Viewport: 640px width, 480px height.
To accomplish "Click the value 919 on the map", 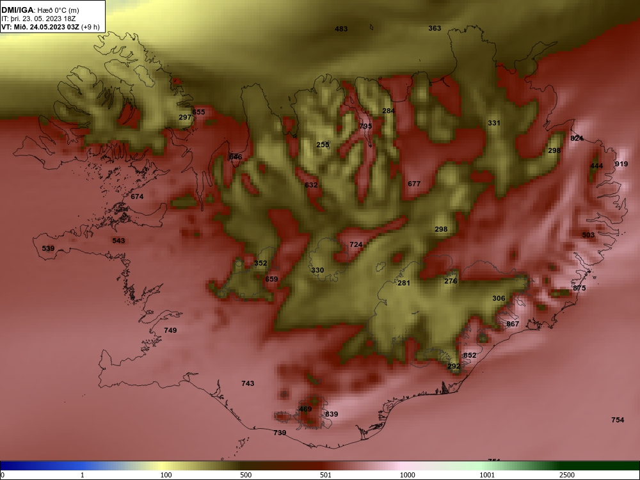I will pos(621,164).
